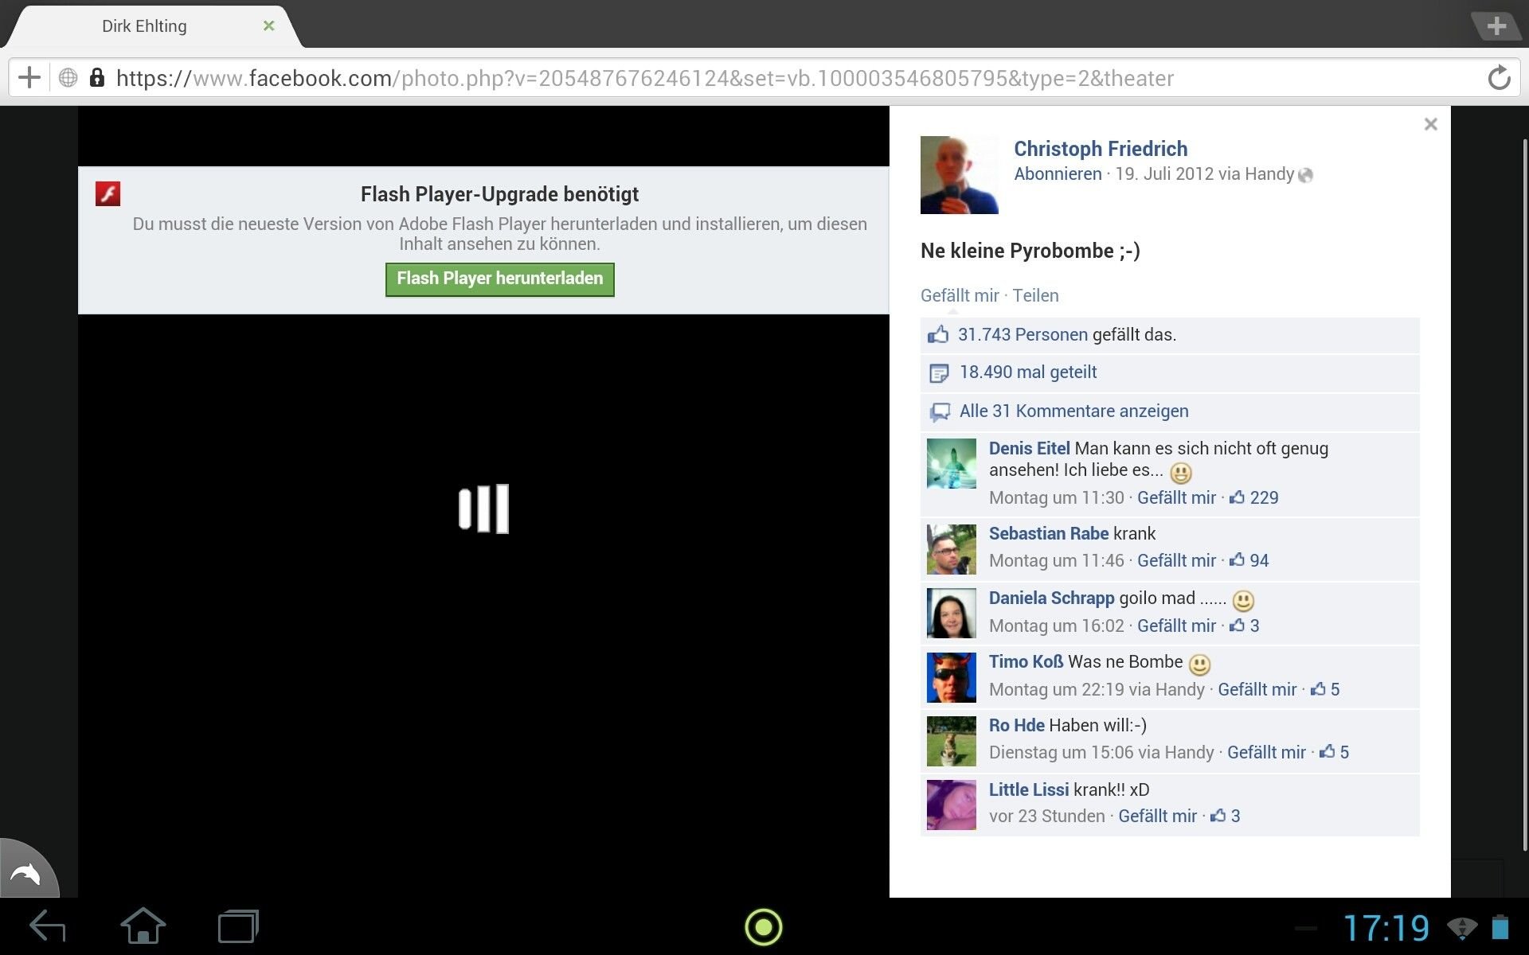
Task: Open Daniela Schrapp profile link
Action: [1051, 598]
